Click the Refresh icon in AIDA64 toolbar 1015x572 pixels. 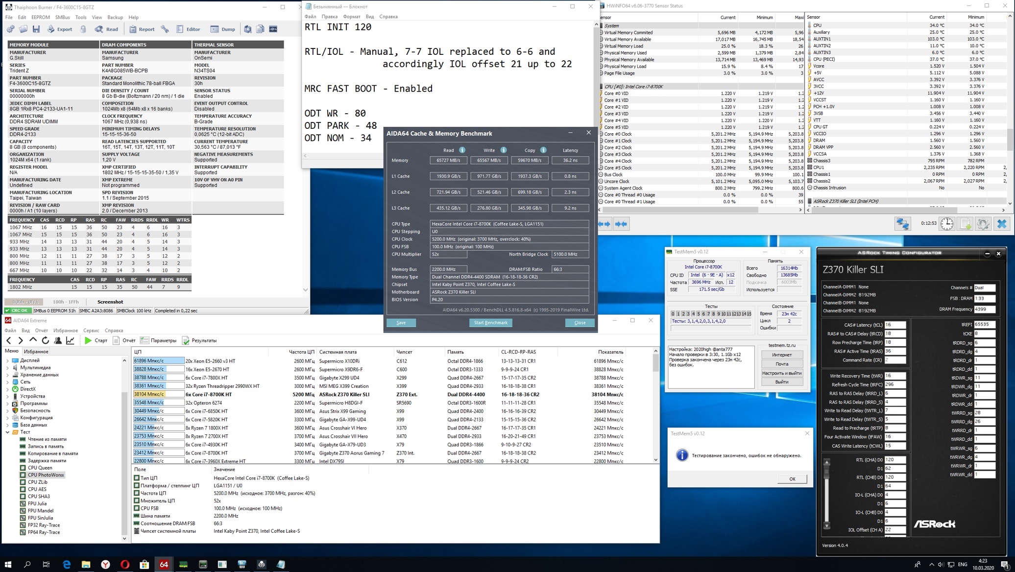coord(45,340)
